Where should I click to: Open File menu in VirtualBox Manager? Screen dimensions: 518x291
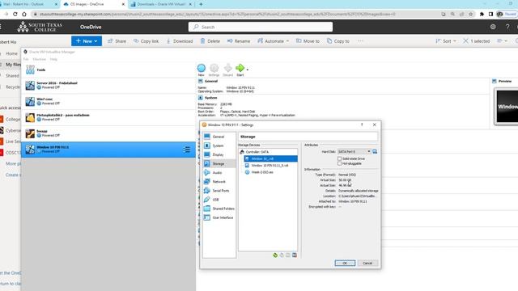click(26, 59)
